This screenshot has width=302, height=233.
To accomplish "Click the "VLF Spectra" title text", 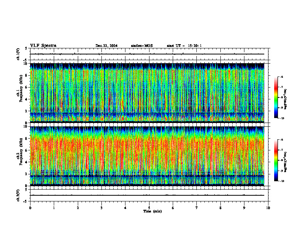I will pyautogui.click(x=43, y=46).
